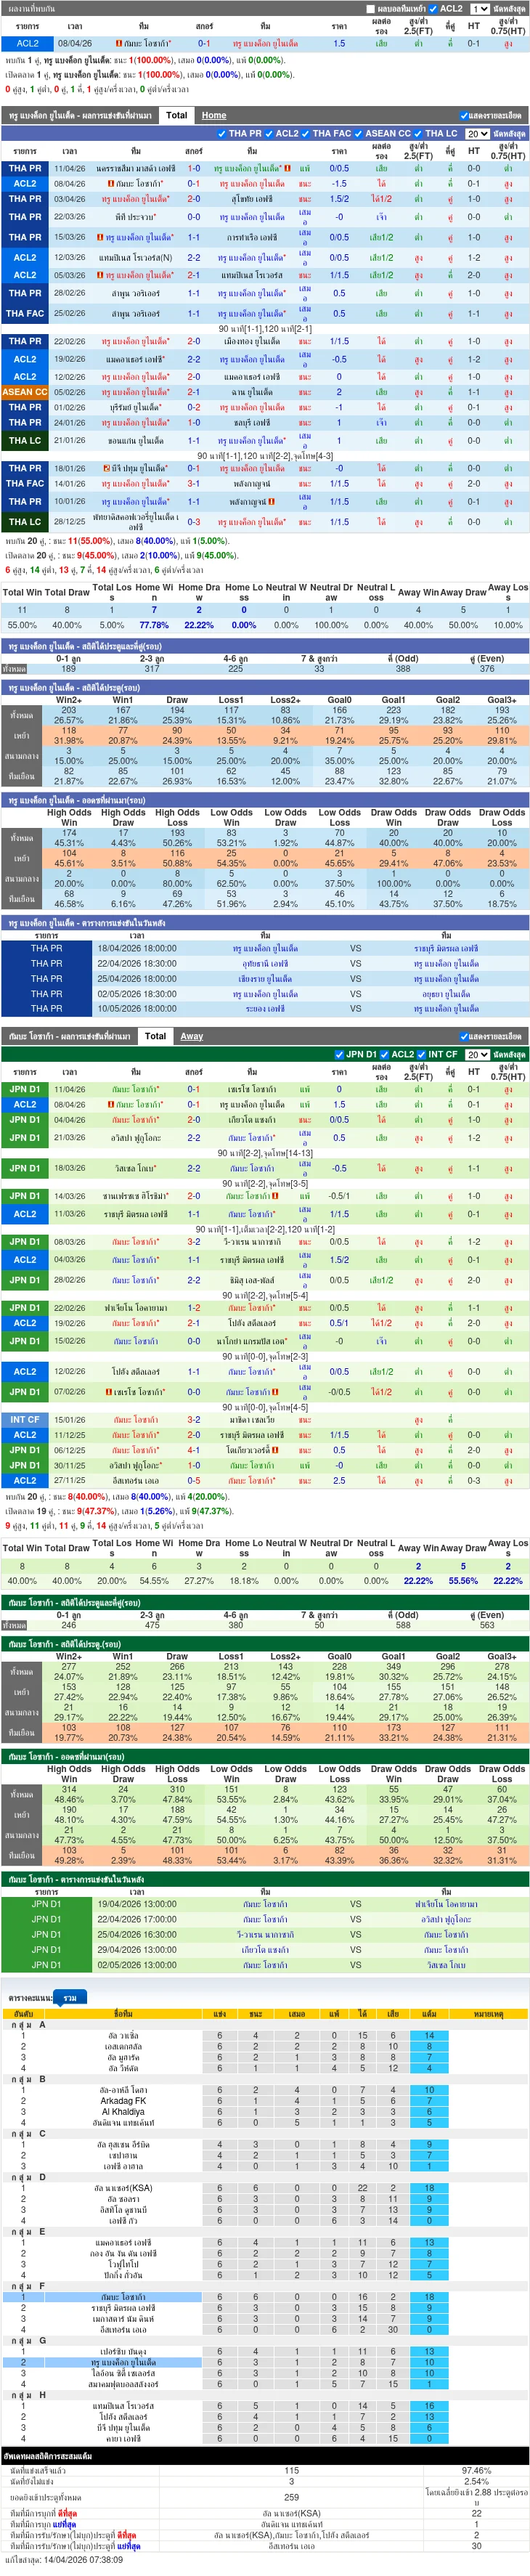Click ACL2 league badge in top match row

(x=28, y=44)
